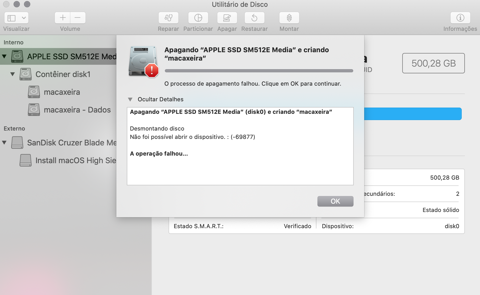Viewport: 480px width, 295px height.
Task: Select SanDisk Cruzer Blade Media disk
Action: pos(58,143)
